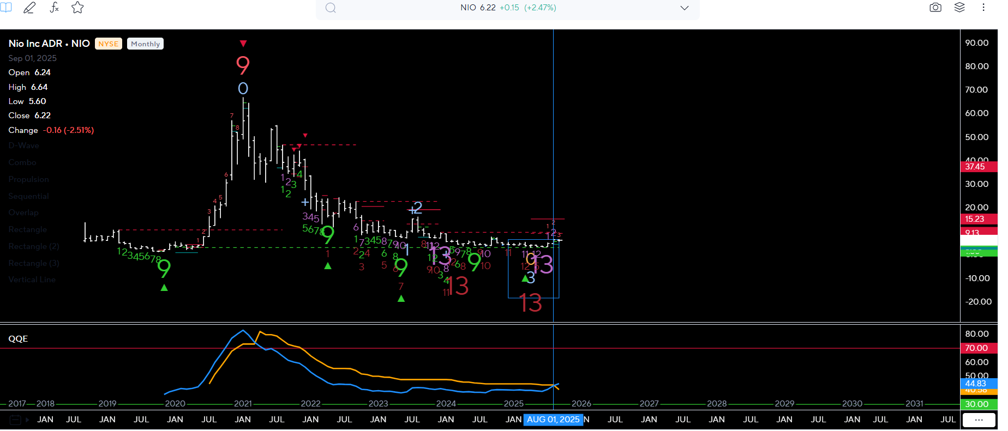Image resolution: width=1008 pixels, height=431 pixels.
Task: Take a chart snapshot with camera icon
Action: click(935, 8)
